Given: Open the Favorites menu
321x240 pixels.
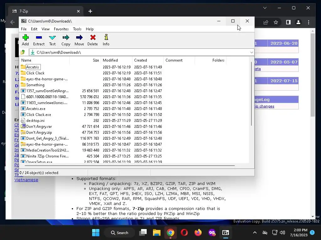Looking at the screenshot, I should pos(61,29).
